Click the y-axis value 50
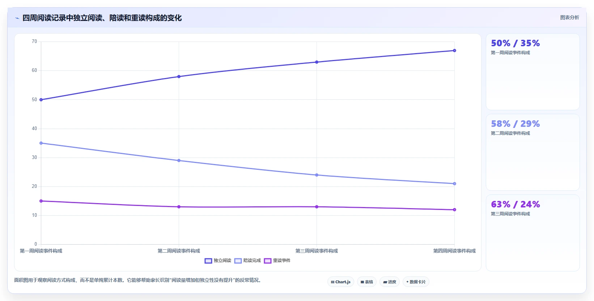This screenshot has width=594, height=301. (x=34, y=100)
